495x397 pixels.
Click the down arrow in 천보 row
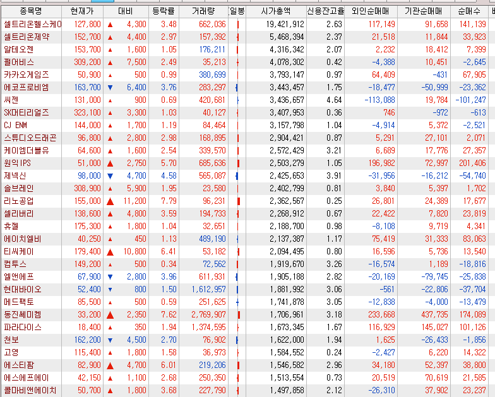point(110,340)
